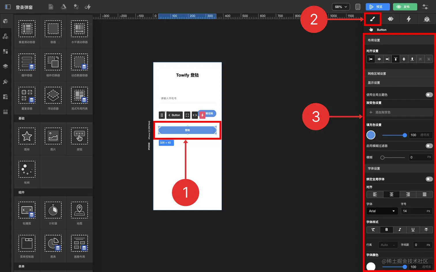This screenshot has height=272, width=436.
Task: Click the triangle cloud-drive icon in top bar
Action: tap(63, 7)
